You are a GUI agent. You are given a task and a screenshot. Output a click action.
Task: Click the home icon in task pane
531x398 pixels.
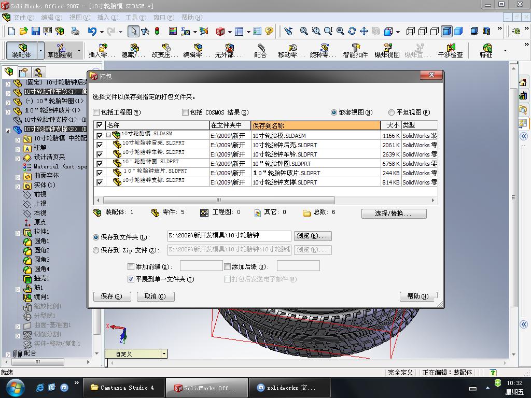(523, 82)
